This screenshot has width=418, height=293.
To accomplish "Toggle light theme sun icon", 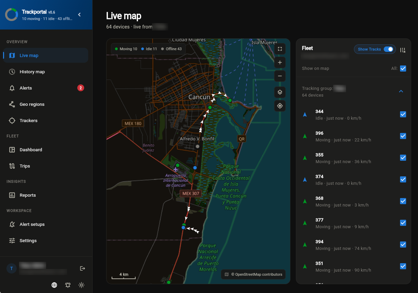I will pos(81,285).
